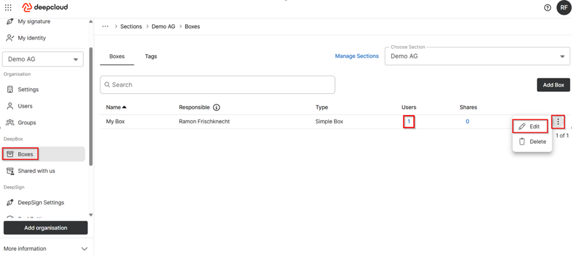Choose Delete from the context menu
Viewport: 572px width, 255px height.
[x=531, y=142]
